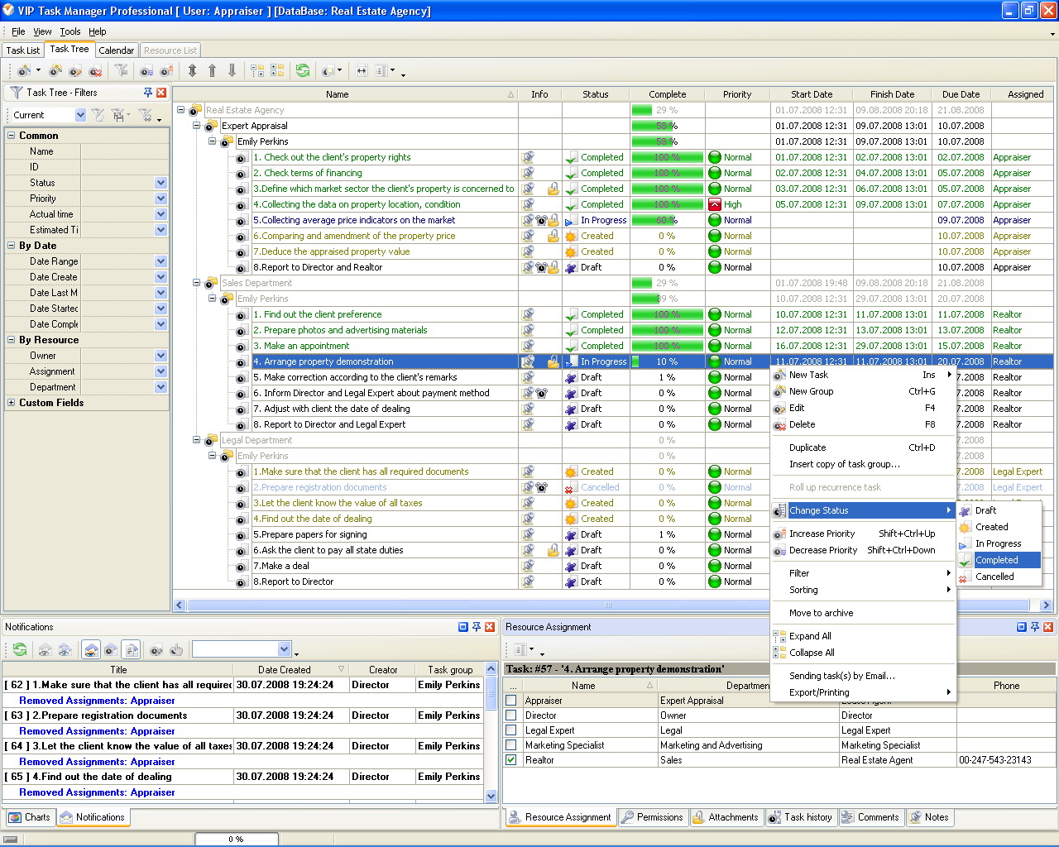The width and height of the screenshot is (1059, 847).
Task: Click the funnel filter icon in the main toolbar
Action: pos(122,71)
